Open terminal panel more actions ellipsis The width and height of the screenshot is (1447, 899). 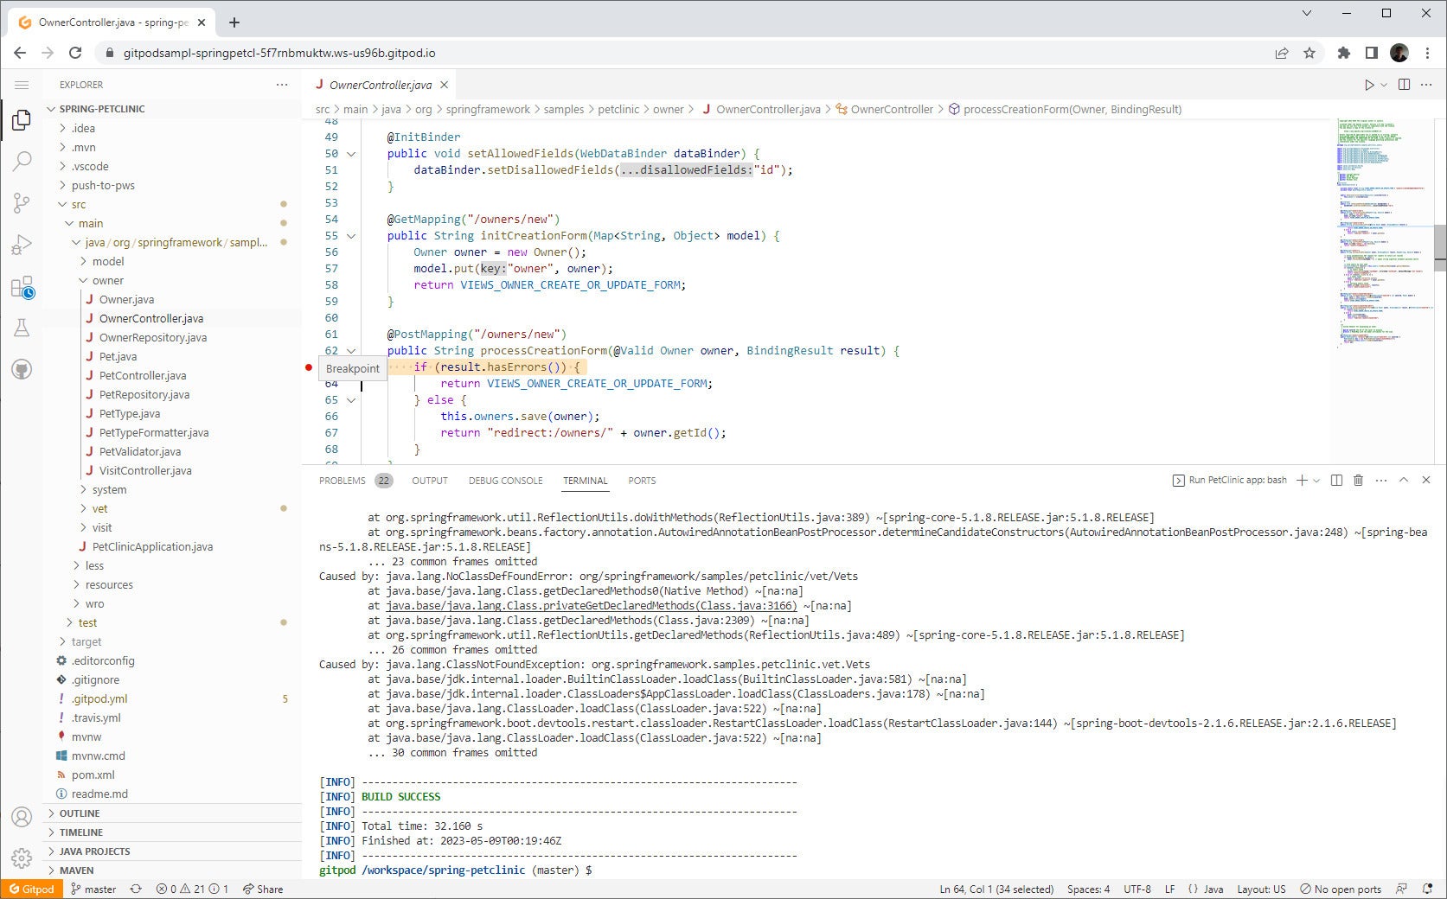(x=1381, y=480)
